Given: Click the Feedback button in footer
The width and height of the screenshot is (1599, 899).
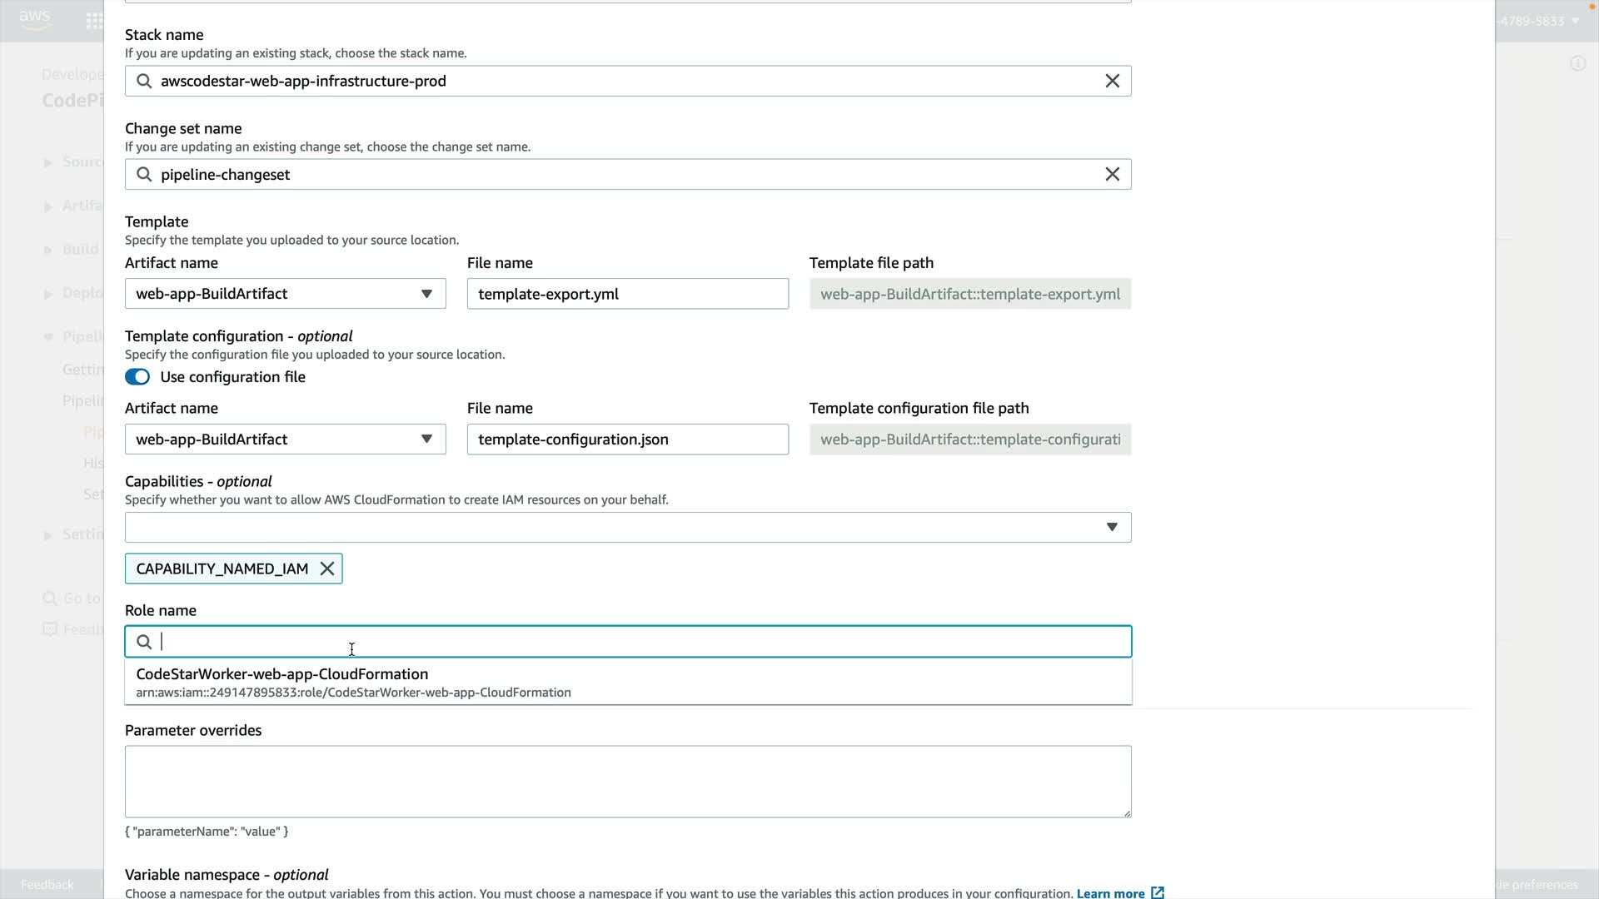Looking at the screenshot, I should (x=47, y=884).
